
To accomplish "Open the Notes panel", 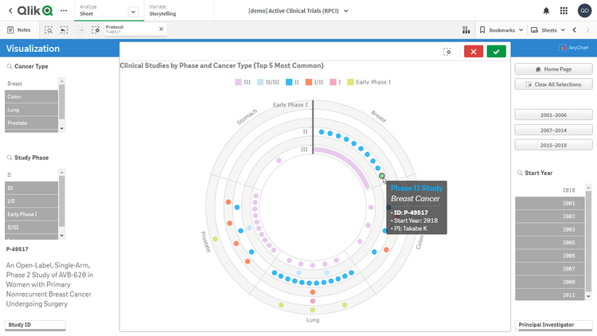I will click(19, 29).
